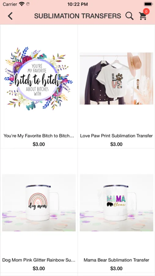Screen dimensions: 155x276
Task: Tap the $3.00 price under Love Paw Print
Action: point(116,144)
